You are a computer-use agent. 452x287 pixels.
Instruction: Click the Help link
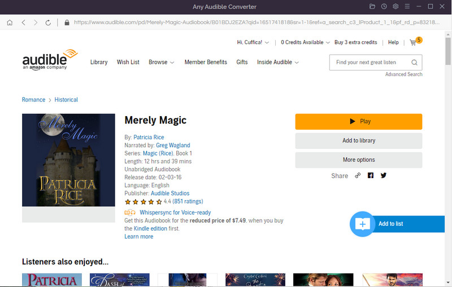[393, 42]
